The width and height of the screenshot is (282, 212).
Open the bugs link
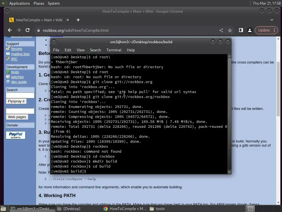pyautogui.click(x=15, y=72)
